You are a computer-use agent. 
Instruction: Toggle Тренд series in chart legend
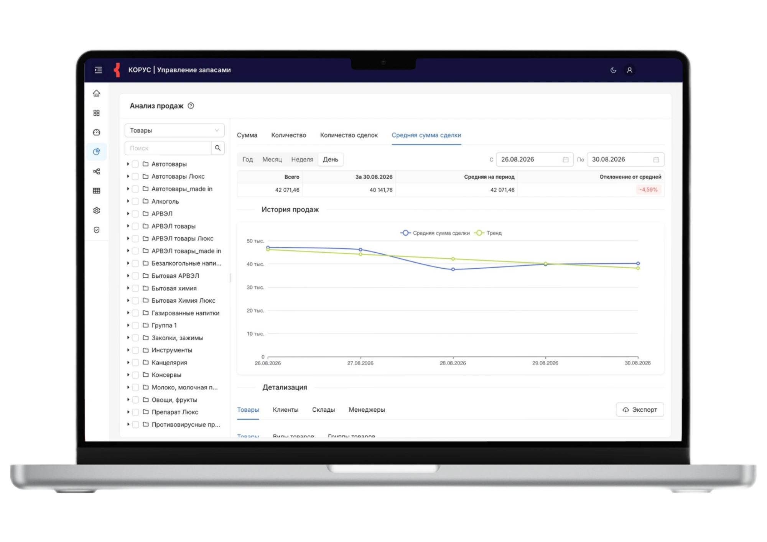pyautogui.click(x=488, y=233)
